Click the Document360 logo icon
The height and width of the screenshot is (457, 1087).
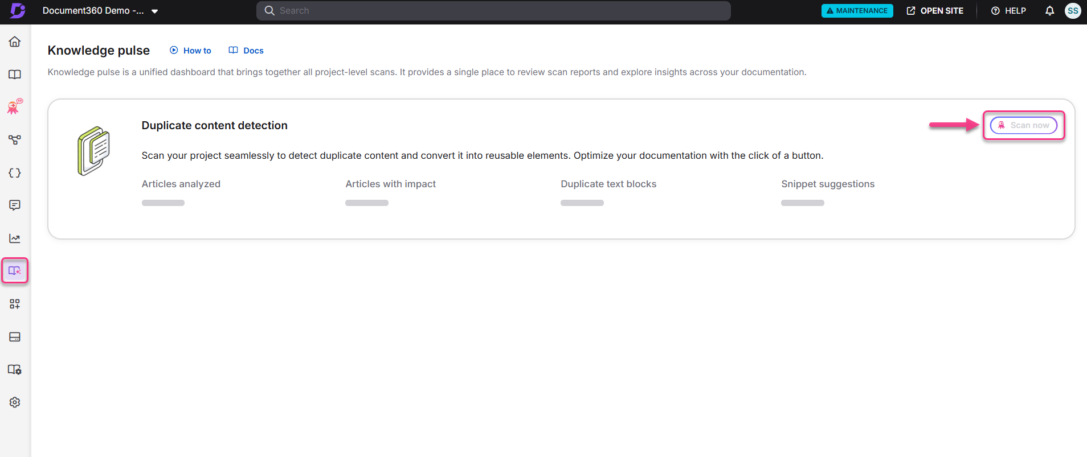point(18,10)
